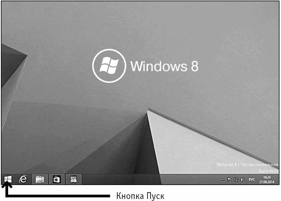Expand hidden tray icons arrow
Viewport: 281px width, 201px height.
[223, 180]
